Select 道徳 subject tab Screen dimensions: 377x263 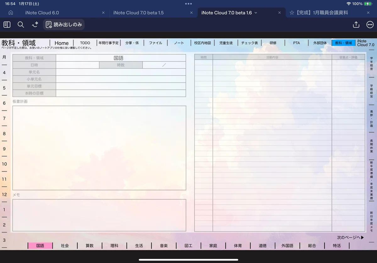click(x=263, y=246)
